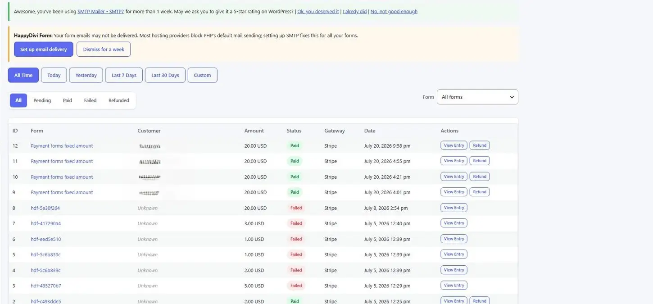This screenshot has height=304, width=653.
Task: Show Pending payments tab
Action: (x=42, y=100)
